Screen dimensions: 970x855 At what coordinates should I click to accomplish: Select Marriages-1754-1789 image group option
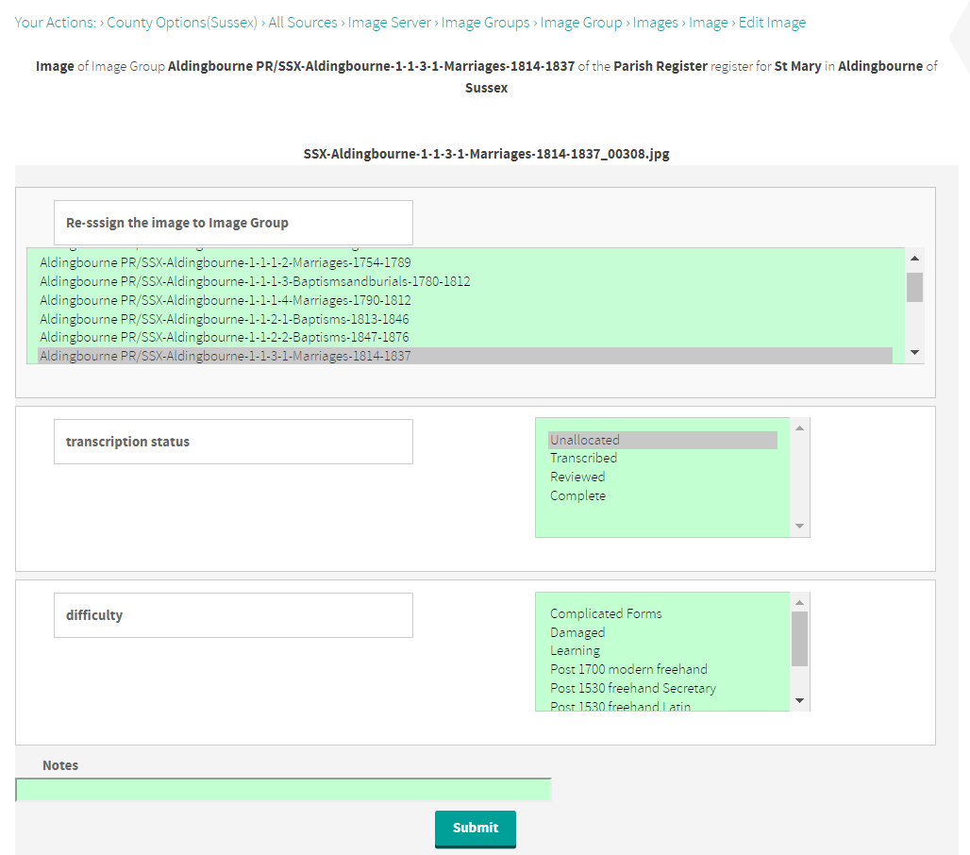226,262
